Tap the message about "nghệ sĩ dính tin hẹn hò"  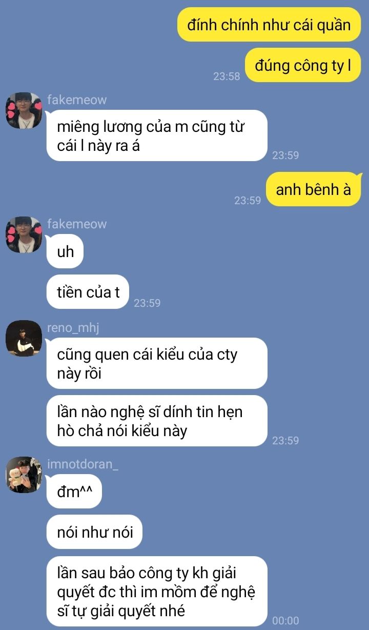[157, 421]
